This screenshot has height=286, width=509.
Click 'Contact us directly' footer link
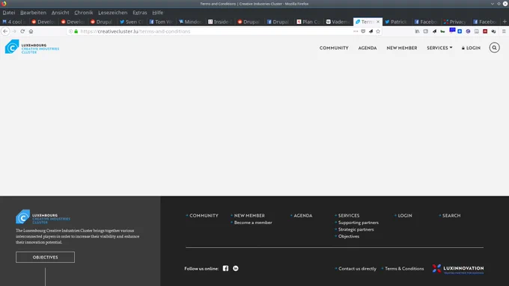coord(357,269)
